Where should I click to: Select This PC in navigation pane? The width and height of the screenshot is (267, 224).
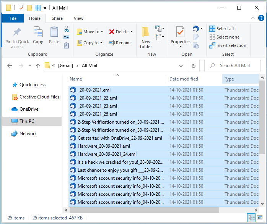[32, 121]
